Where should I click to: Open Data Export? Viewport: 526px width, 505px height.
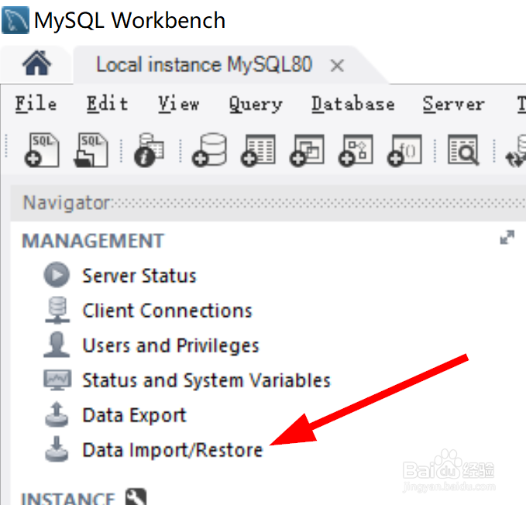click(134, 415)
